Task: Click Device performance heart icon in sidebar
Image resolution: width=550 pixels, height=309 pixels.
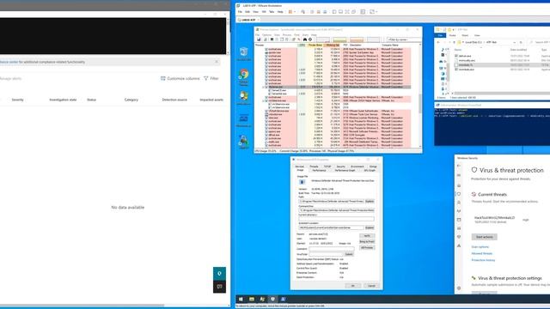Action: pyautogui.click(x=459, y=237)
